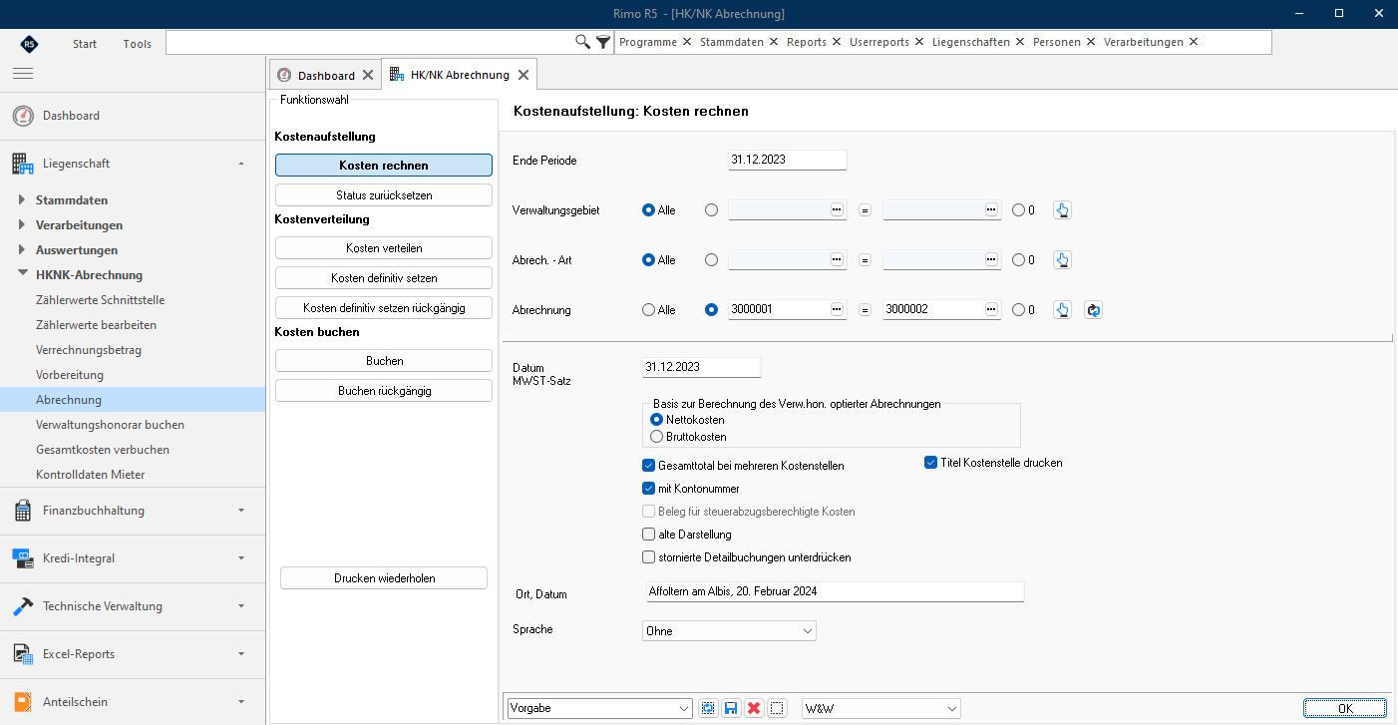The image size is (1398, 725).
Task: Click the refresh icon in Abrechnung row
Action: tap(1093, 310)
